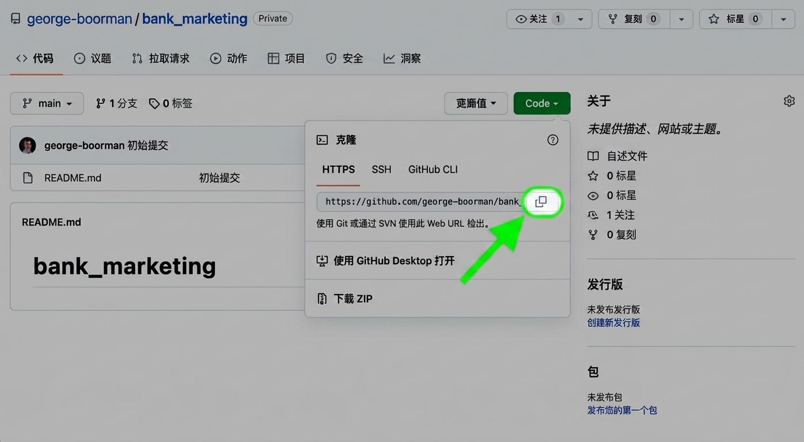
Task: Star the repository with 标星 button
Action: 735,19
